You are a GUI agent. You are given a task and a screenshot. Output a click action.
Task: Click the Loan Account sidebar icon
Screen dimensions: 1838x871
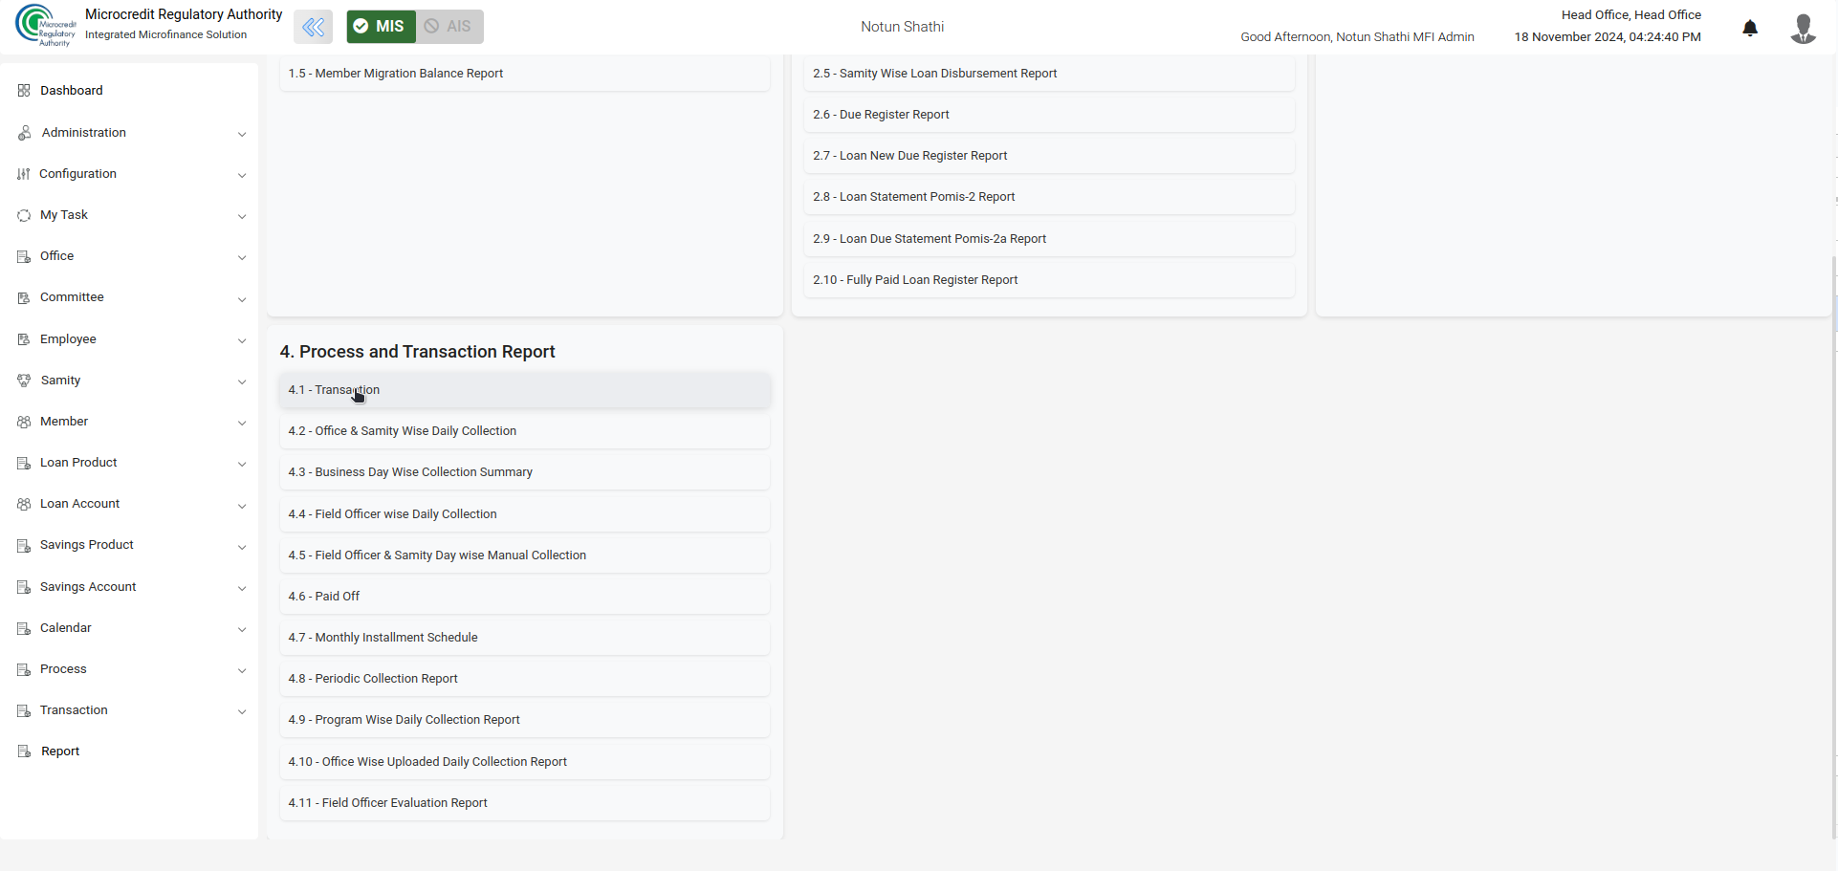pyautogui.click(x=24, y=504)
